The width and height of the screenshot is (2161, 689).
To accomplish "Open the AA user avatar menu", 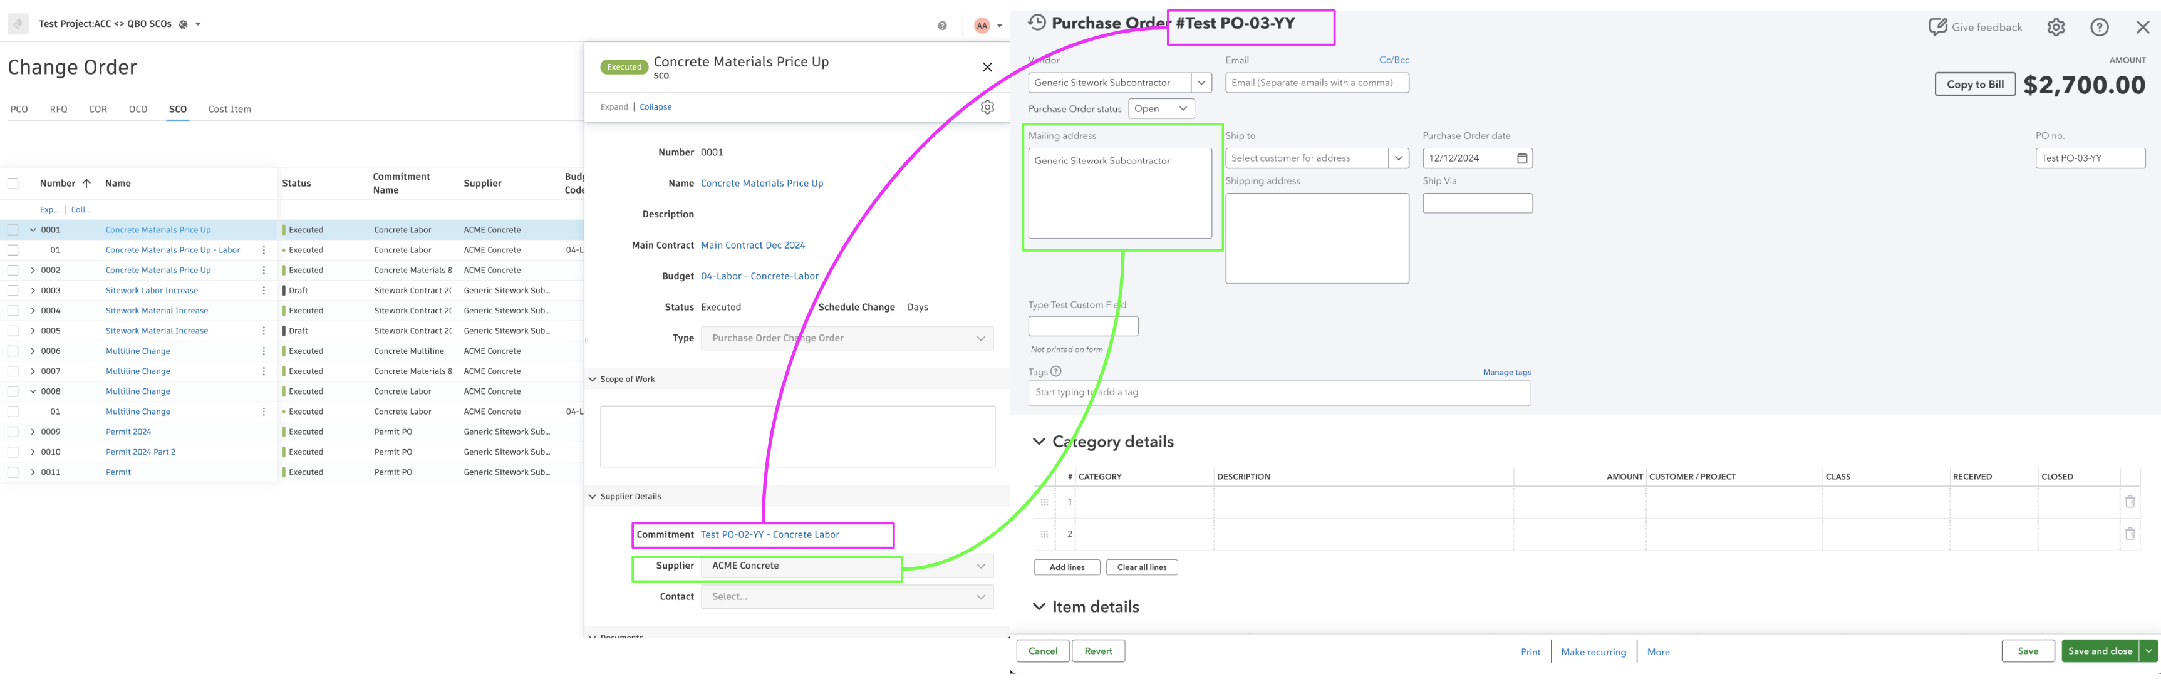I will click(x=982, y=26).
